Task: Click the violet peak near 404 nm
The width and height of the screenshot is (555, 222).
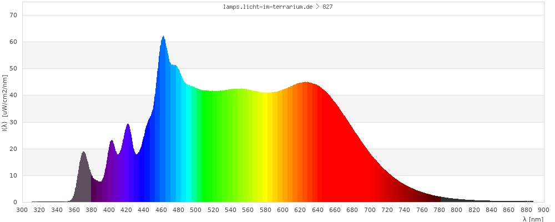Action: pyautogui.click(x=112, y=147)
